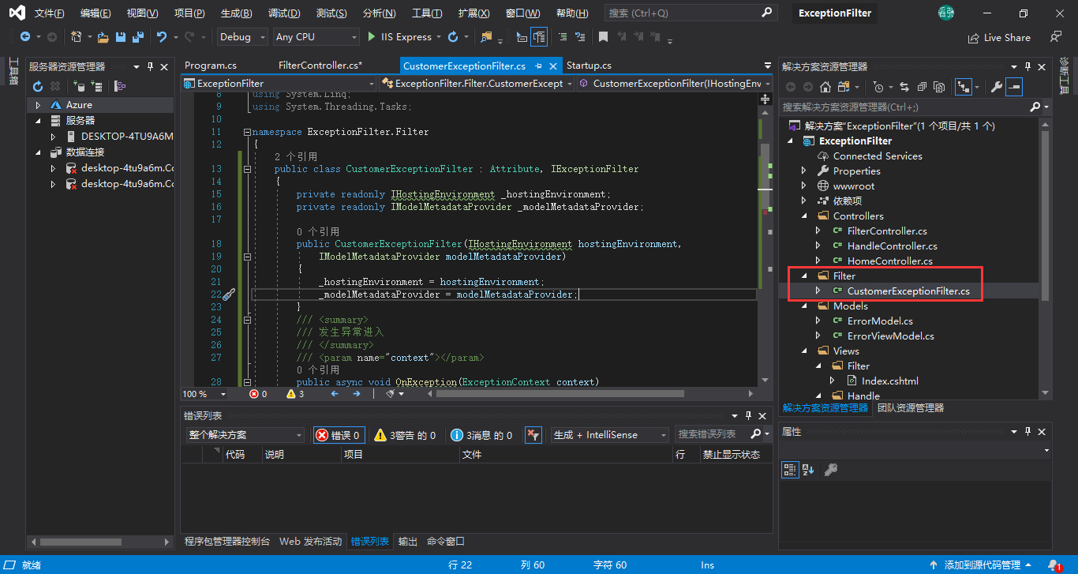
Task: Switch to Package Manager Console tab
Action: pos(227,542)
